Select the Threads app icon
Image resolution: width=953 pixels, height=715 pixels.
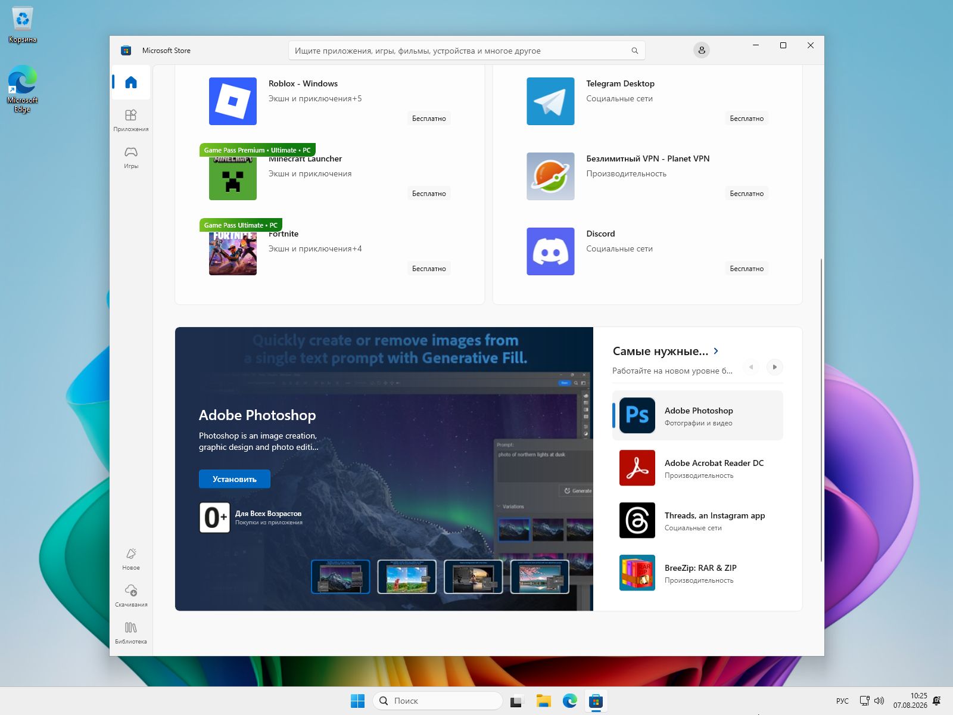(637, 520)
